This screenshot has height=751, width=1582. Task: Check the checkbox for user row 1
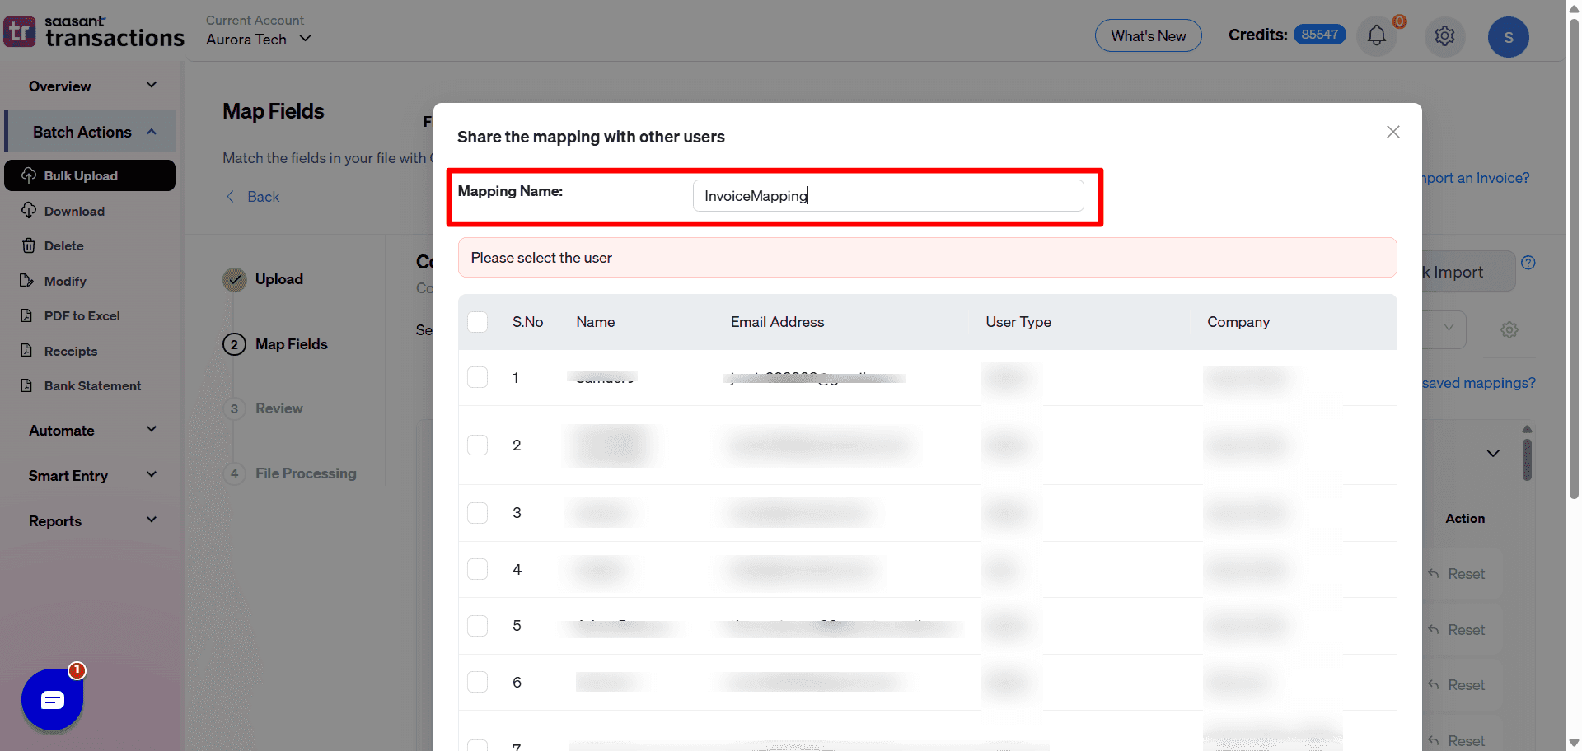[478, 377]
